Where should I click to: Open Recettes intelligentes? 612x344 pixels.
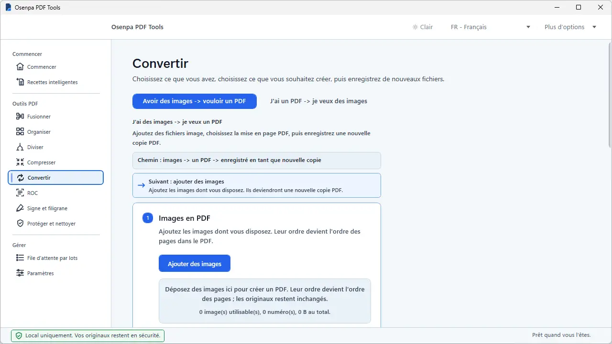[x=56, y=82]
